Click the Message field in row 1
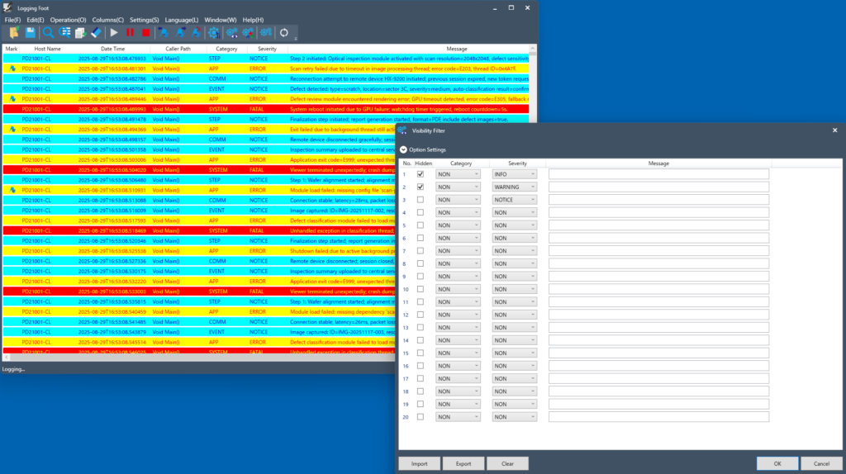This screenshot has width=846, height=474. pos(658,174)
